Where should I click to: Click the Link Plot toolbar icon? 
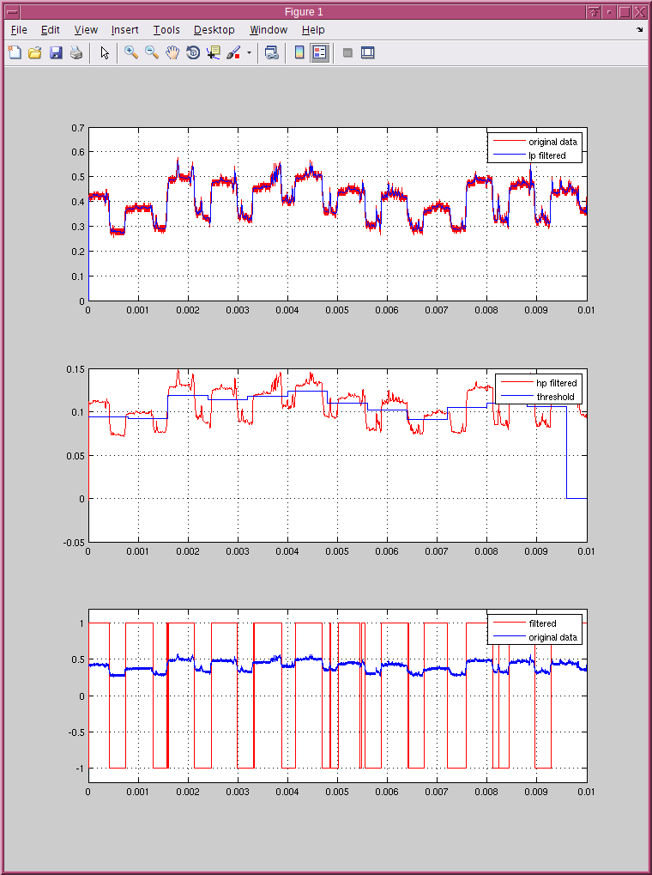point(272,53)
